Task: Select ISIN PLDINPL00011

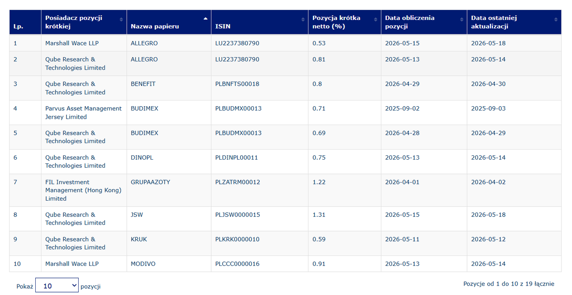Action: (x=236, y=157)
